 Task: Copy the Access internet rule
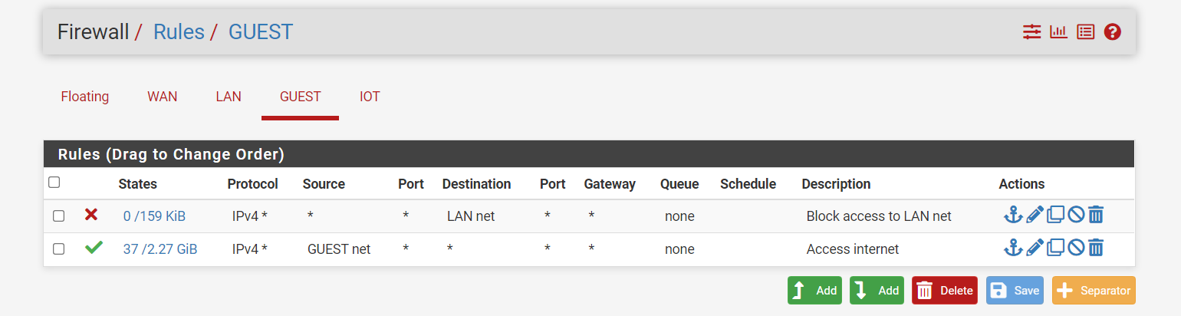(x=1055, y=248)
